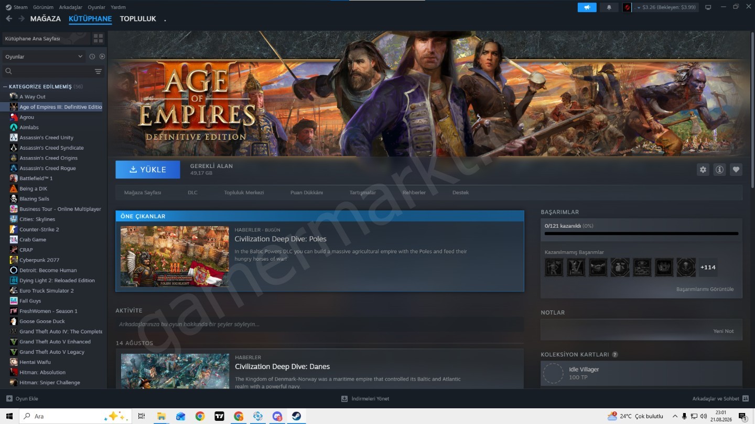This screenshot has width=755, height=424.
Task: Toggle the grid collections view icon
Action: pyautogui.click(x=98, y=38)
